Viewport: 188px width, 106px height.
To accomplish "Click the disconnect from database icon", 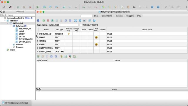I will [x=10, y=7].
